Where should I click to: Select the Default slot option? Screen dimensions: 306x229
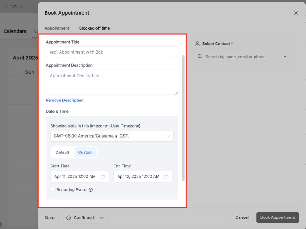coord(62,152)
